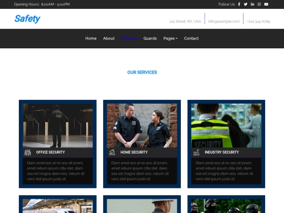Open the armed officers photo card
Image resolution: width=284 pixels, height=213 pixels.
coord(226,206)
